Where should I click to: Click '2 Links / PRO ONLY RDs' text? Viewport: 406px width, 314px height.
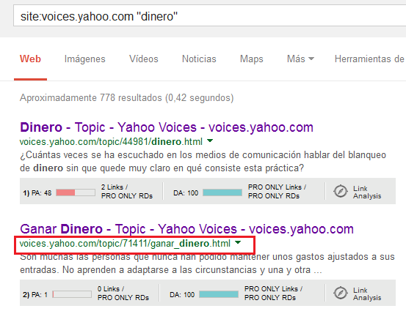point(127,191)
